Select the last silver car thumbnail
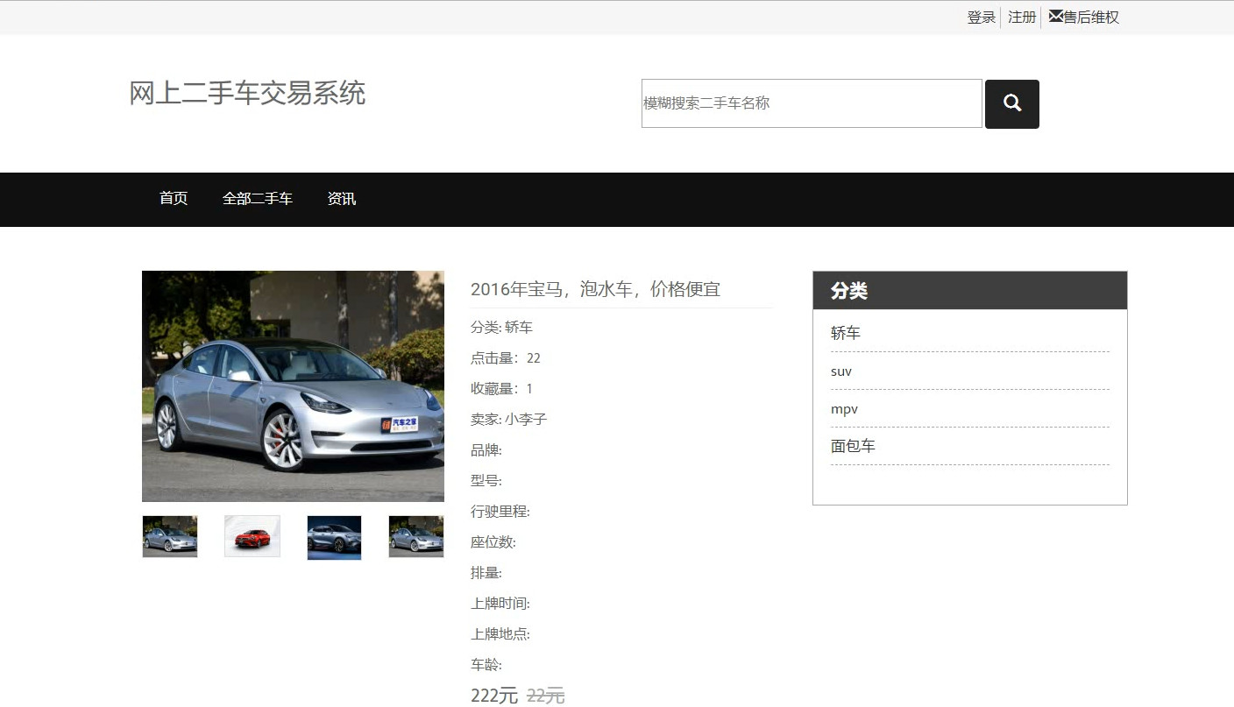The height and width of the screenshot is (707, 1234). pos(416,536)
